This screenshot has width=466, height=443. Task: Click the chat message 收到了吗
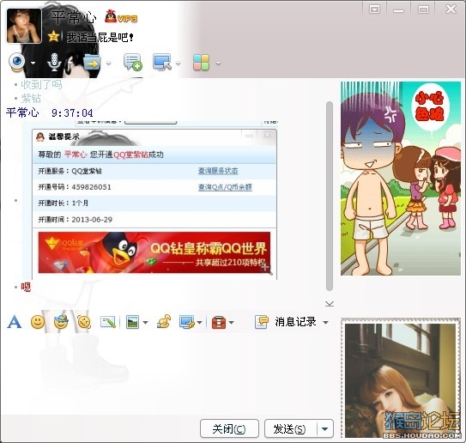[41, 84]
